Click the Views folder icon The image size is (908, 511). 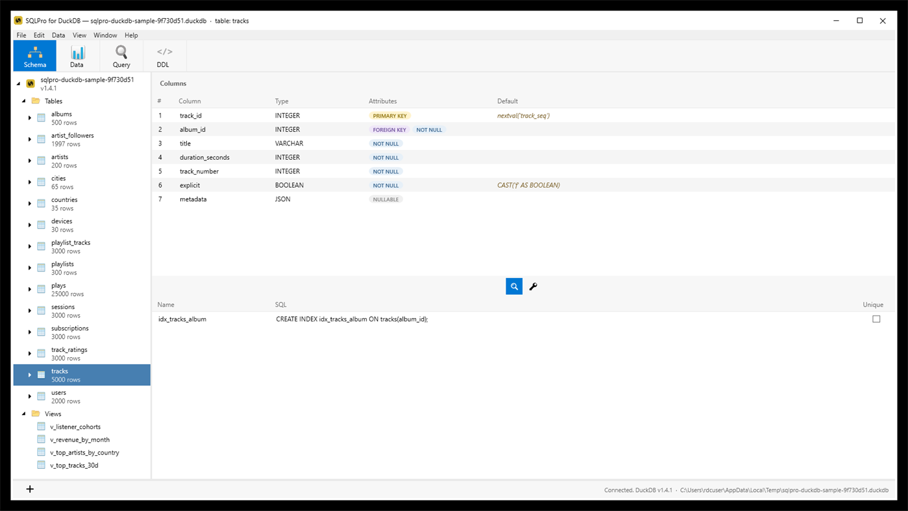tap(36, 414)
